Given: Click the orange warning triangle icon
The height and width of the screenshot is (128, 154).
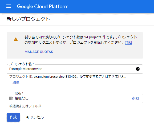Looking at the screenshot, I should [x=16, y=39].
